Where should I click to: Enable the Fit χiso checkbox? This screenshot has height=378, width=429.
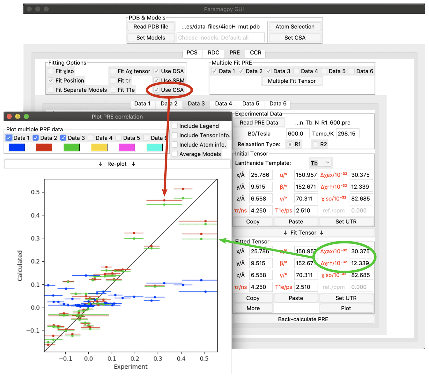51,71
